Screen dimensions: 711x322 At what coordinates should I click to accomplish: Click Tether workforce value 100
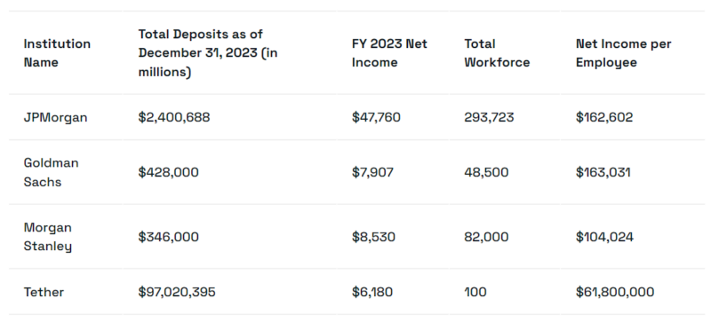(475, 292)
